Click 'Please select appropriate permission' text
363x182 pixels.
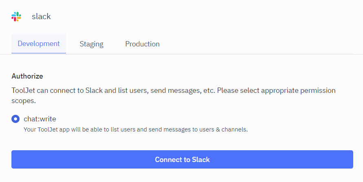(x=279, y=90)
